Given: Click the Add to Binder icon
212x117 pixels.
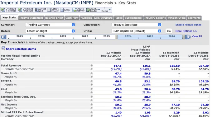Looking at the screenshot, I should click(88, 10).
